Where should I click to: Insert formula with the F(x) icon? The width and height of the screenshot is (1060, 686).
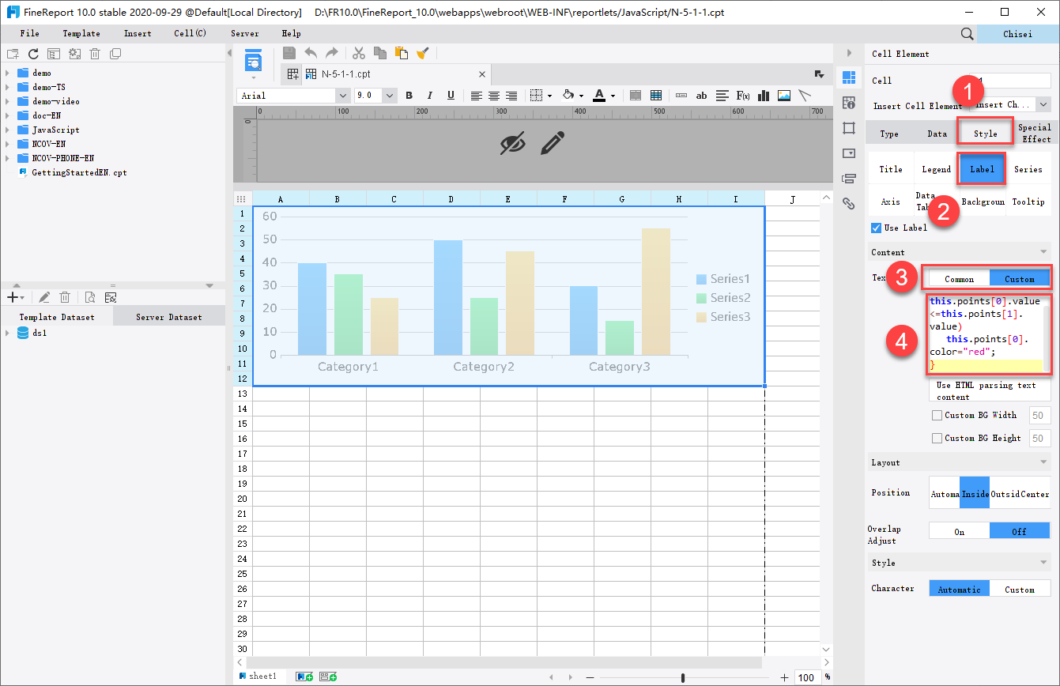pyautogui.click(x=743, y=96)
